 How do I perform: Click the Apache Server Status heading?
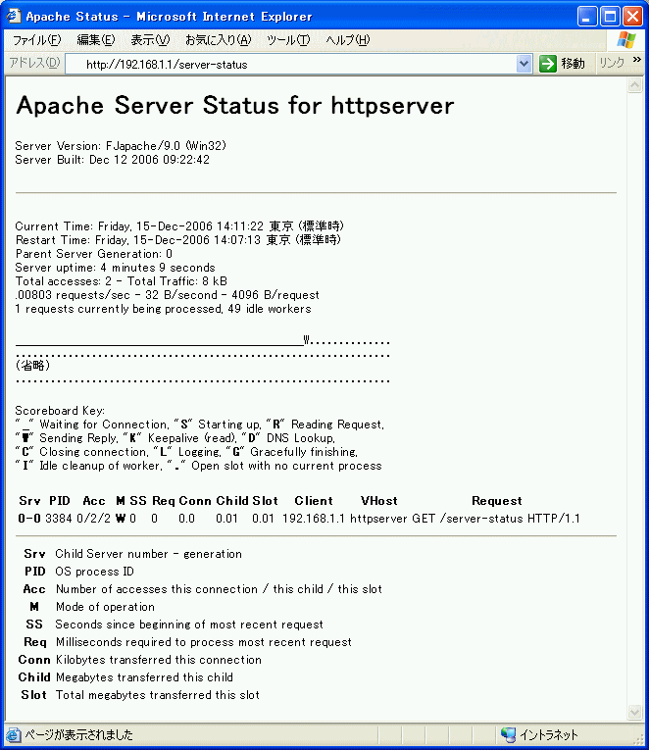[235, 106]
